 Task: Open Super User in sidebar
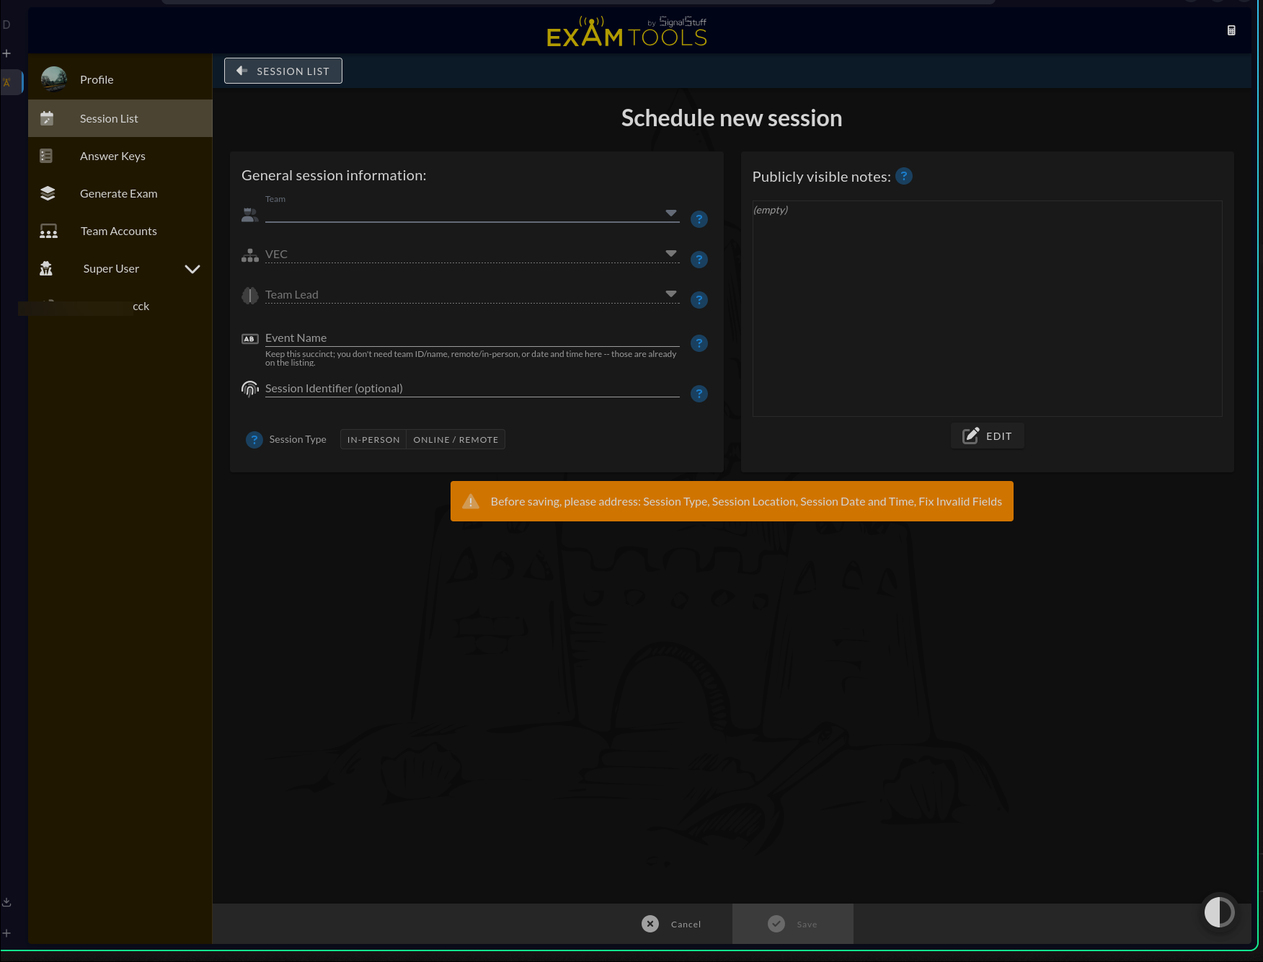pyautogui.click(x=120, y=268)
